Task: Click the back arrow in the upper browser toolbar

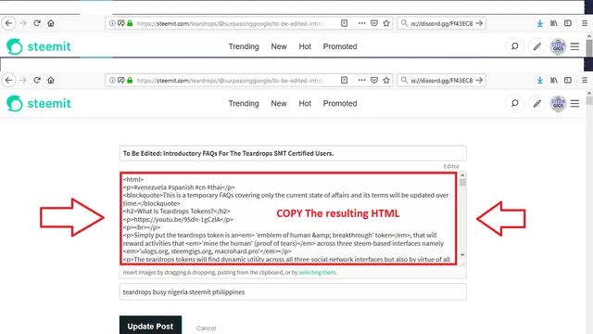Action: [8, 23]
